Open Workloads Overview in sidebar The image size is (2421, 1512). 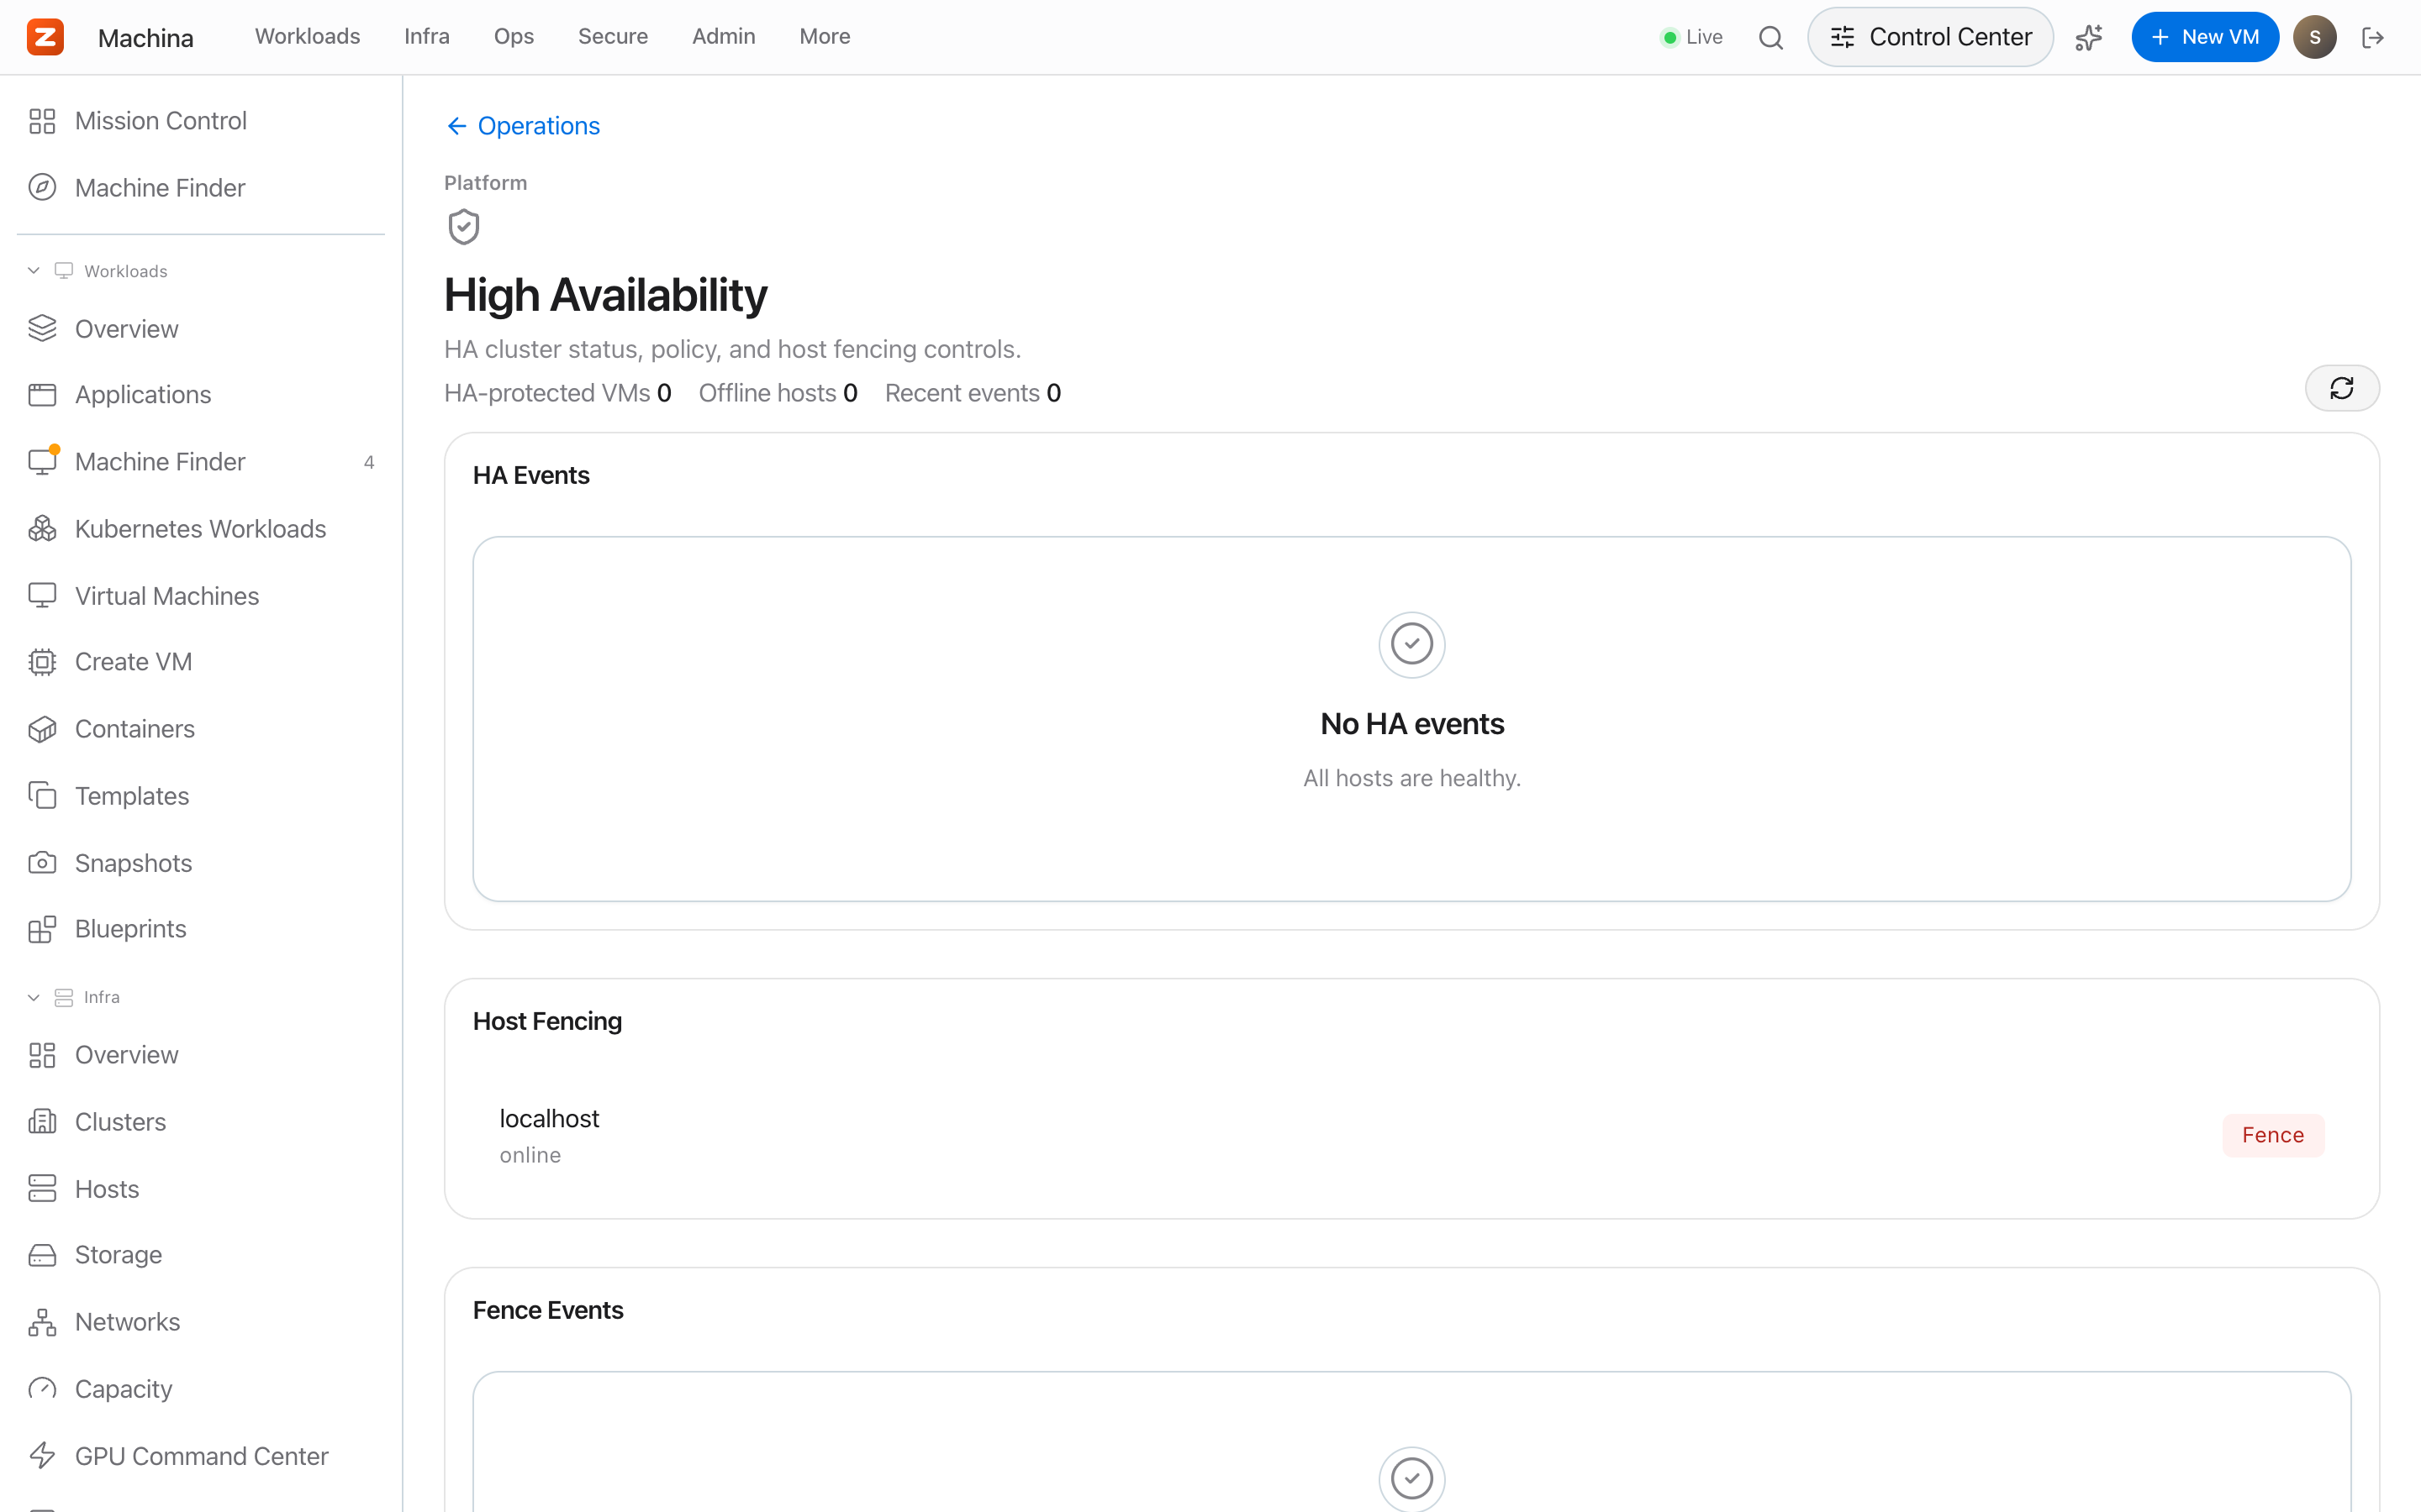point(200,329)
